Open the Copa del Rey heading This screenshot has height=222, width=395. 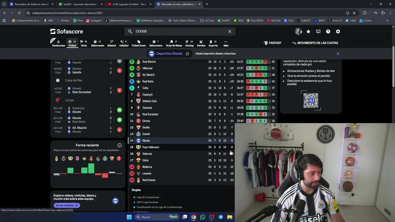(73, 80)
